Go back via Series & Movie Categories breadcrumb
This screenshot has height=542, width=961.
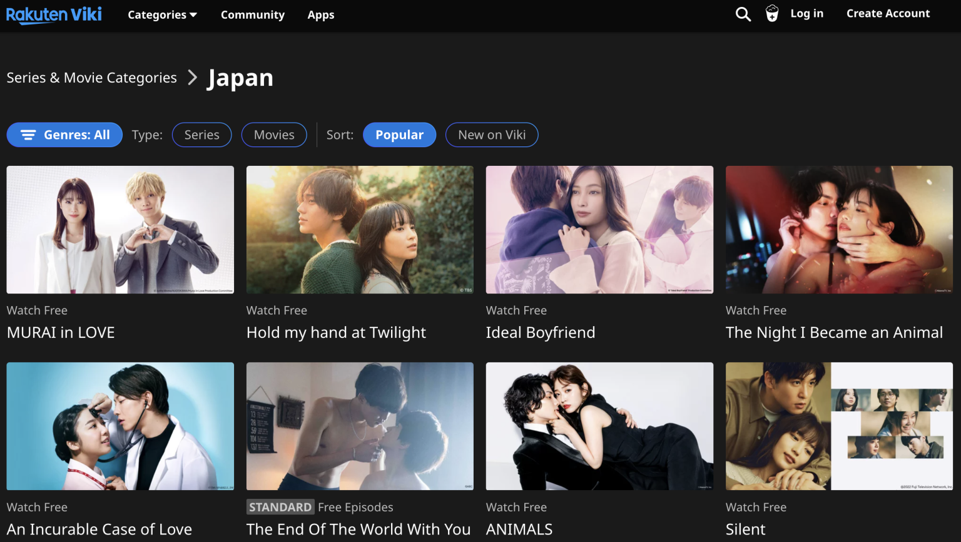point(91,77)
